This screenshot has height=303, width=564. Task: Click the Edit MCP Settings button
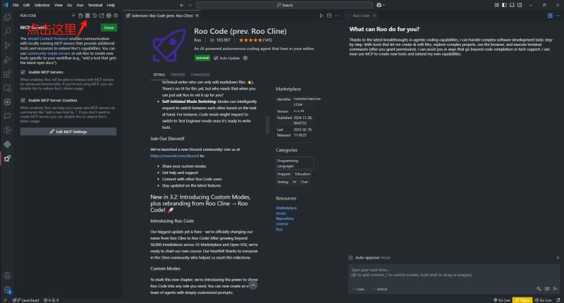68,132
